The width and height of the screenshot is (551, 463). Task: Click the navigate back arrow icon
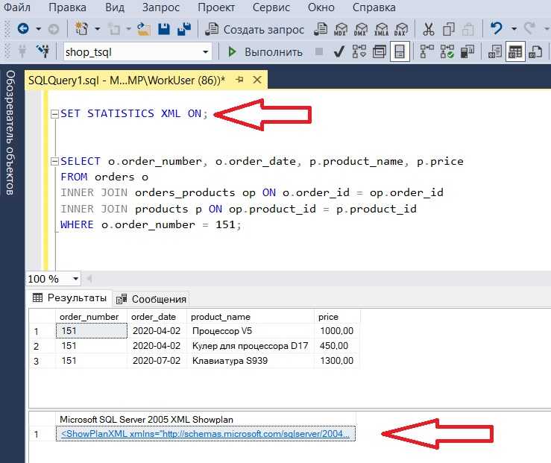coord(23,29)
